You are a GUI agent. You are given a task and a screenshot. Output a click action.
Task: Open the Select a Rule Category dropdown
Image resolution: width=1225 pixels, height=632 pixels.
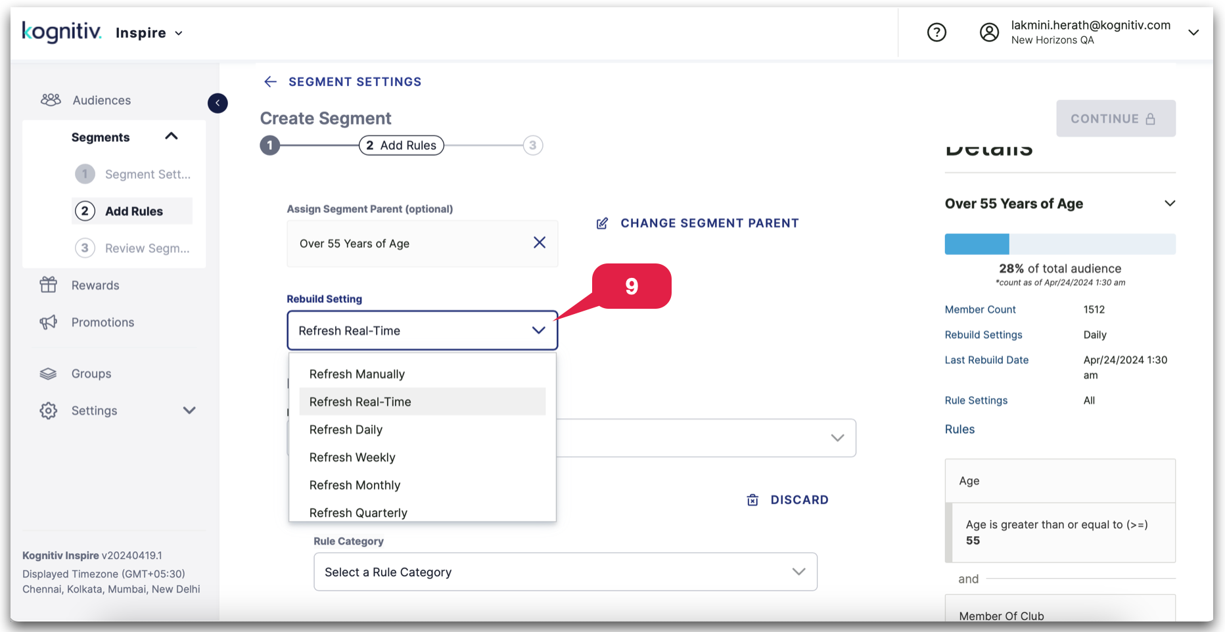tap(565, 572)
